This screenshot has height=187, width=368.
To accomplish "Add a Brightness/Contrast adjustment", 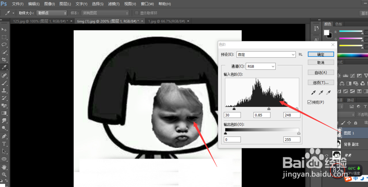I will [x=339, y=76].
